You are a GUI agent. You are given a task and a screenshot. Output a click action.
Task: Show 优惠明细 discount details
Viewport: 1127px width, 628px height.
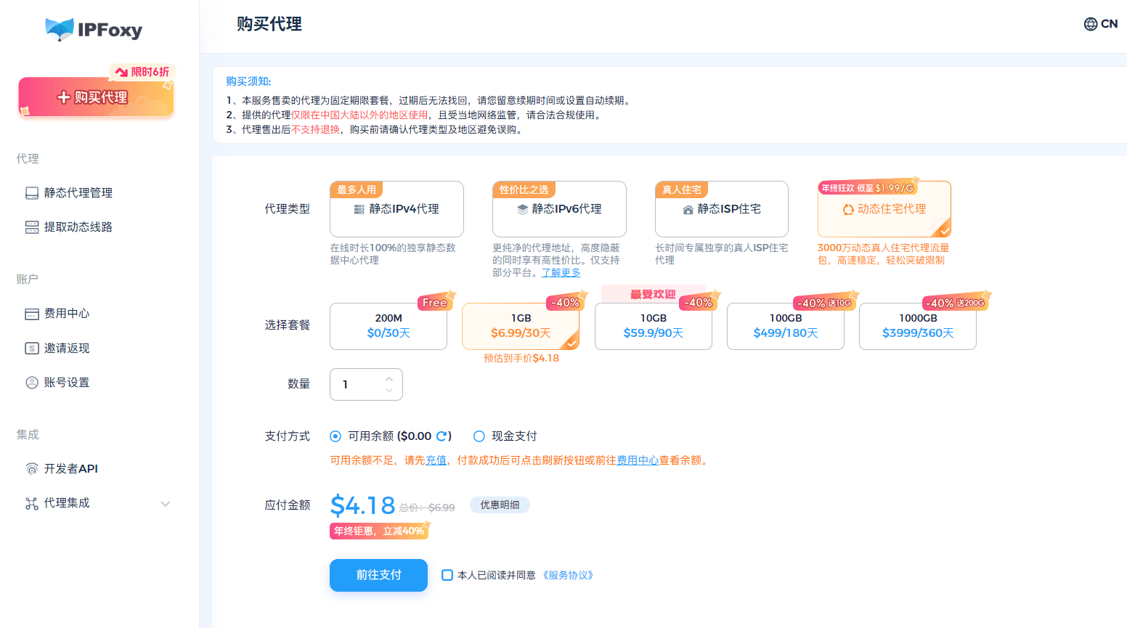(500, 505)
